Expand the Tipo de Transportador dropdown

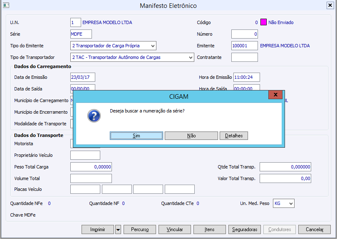(191, 57)
